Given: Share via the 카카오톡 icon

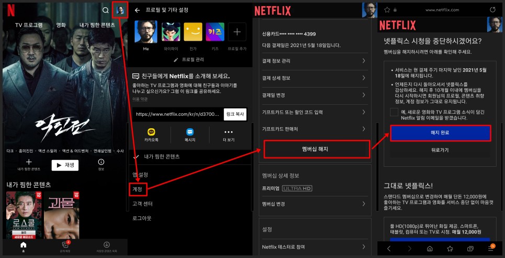Looking at the screenshot, I should point(152,132).
